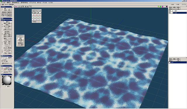
Task: Collapse the 表示 panel header
Action: coord(6,66)
